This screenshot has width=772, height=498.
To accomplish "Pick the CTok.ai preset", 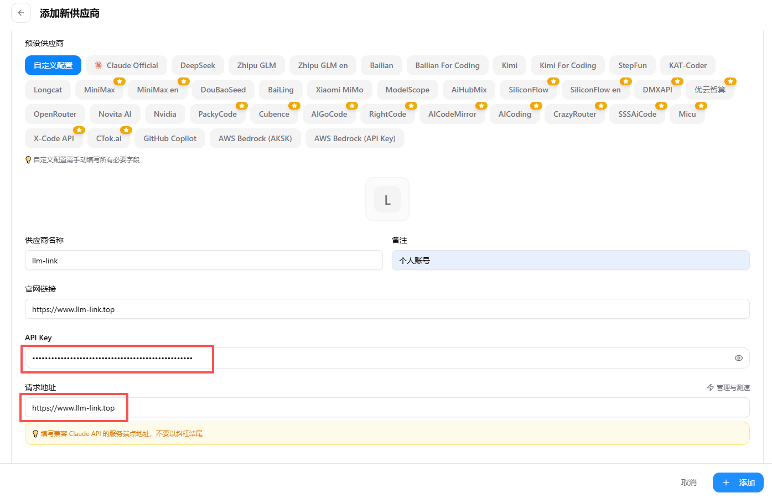I will pyautogui.click(x=109, y=138).
